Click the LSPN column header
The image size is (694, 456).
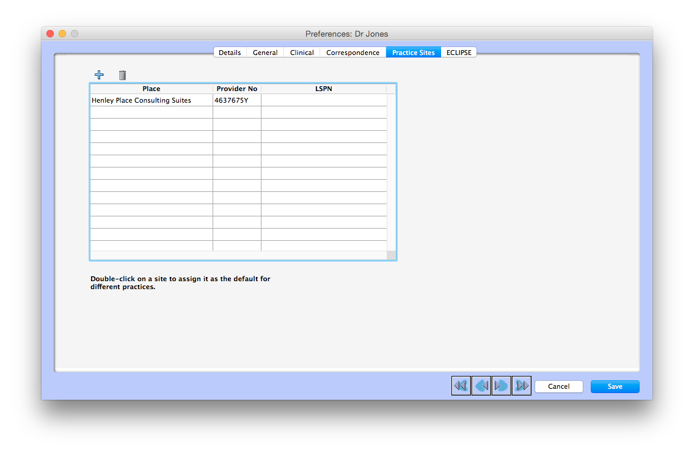(x=323, y=89)
